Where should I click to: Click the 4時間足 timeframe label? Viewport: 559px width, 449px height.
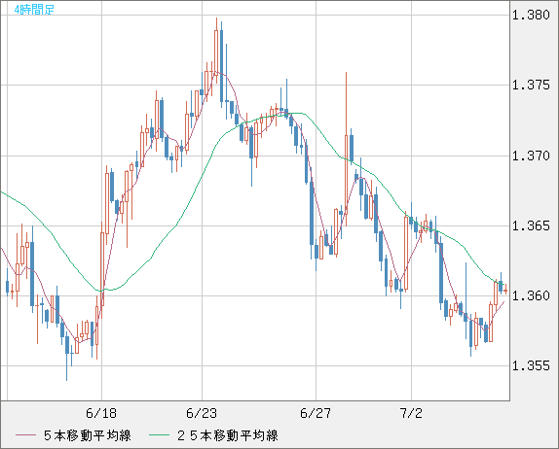click(x=34, y=10)
